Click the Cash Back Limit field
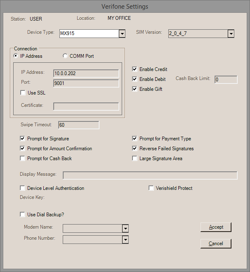 click(226, 80)
